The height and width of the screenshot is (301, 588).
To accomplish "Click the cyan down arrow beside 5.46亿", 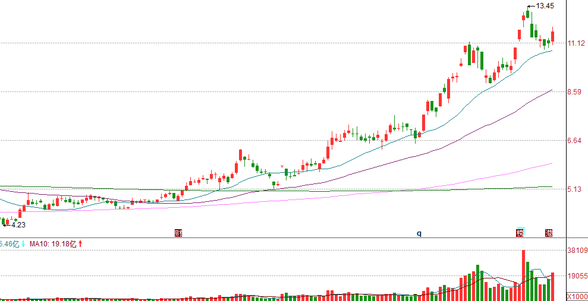I will (x=23, y=244).
